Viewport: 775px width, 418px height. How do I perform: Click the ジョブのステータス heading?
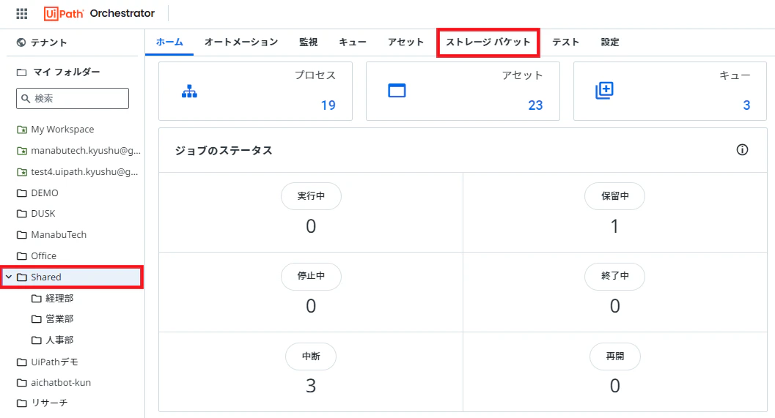[224, 151]
